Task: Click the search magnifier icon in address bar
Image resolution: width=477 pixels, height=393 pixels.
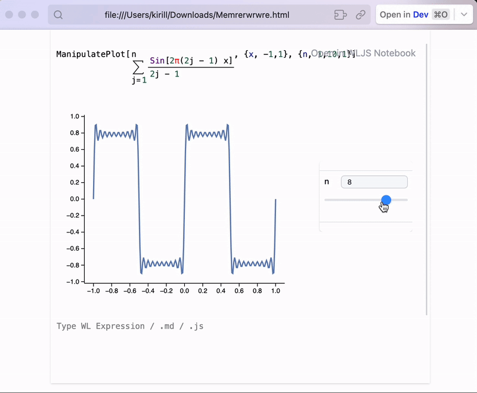Action: click(x=58, y=15)
